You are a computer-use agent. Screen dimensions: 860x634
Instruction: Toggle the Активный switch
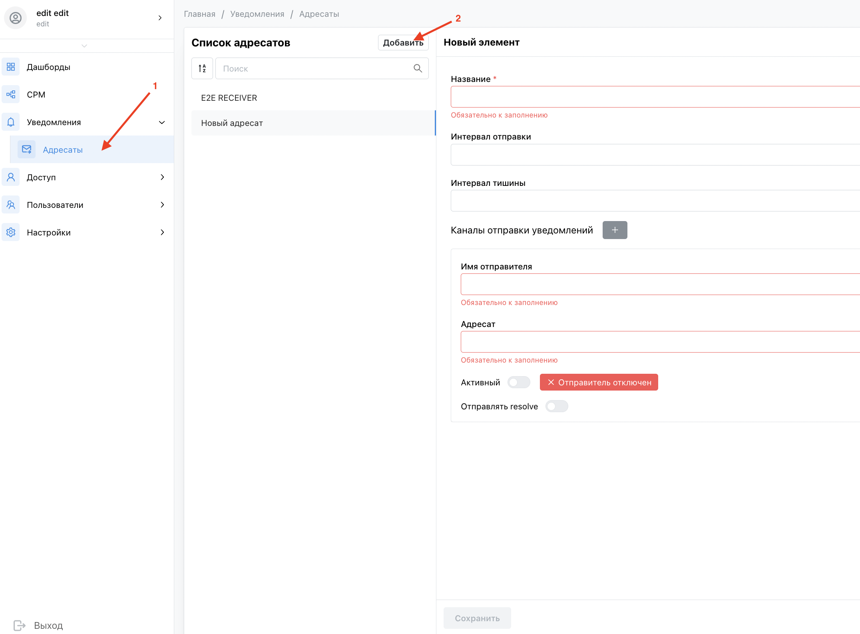click(519, 383)
